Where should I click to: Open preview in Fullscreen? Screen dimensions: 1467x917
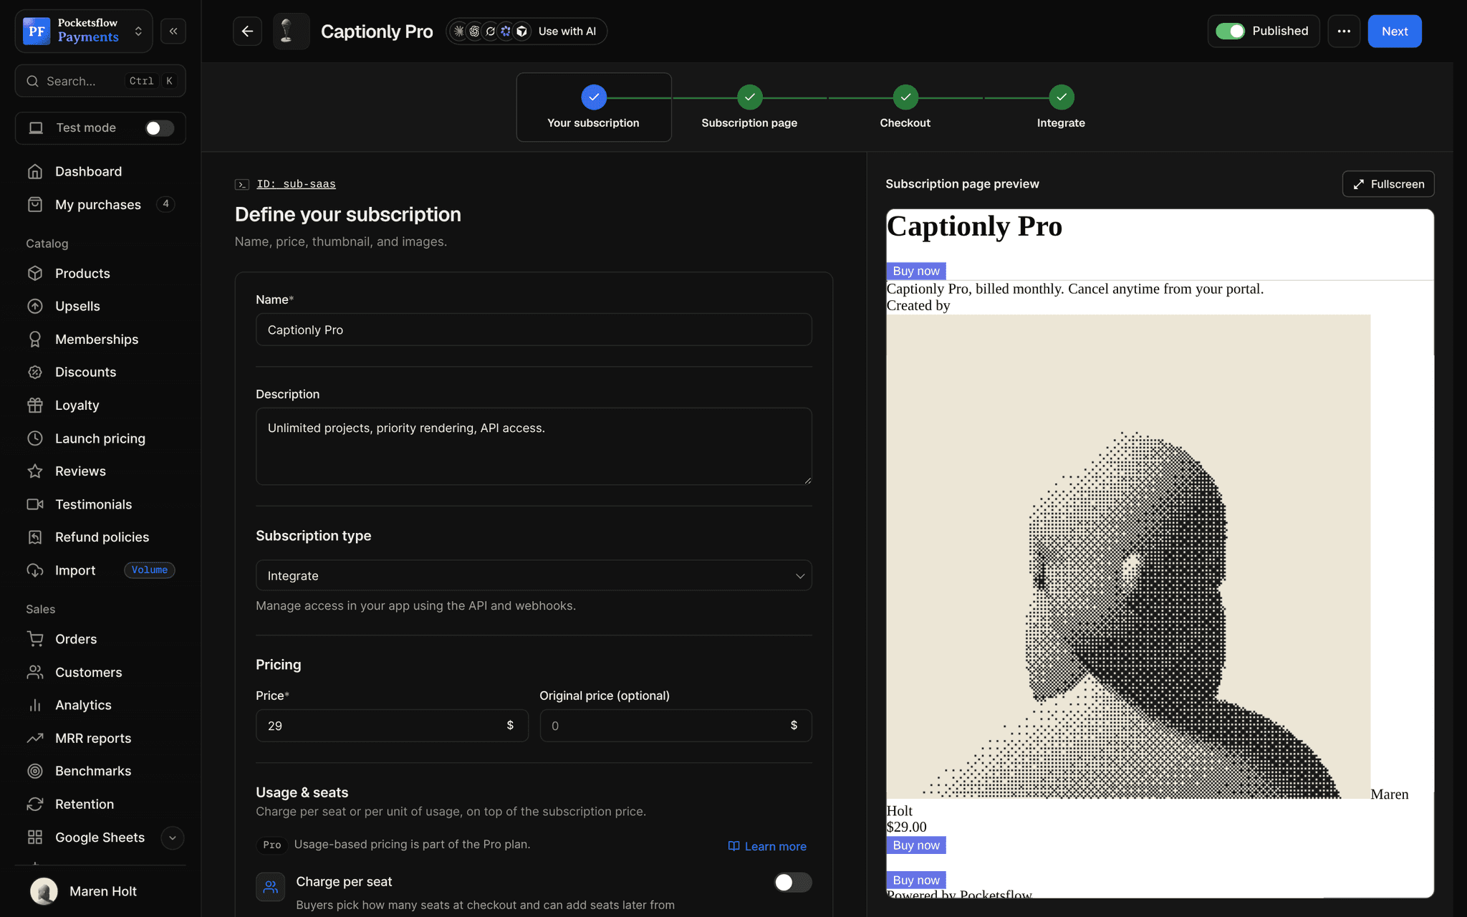(1388, 184)
